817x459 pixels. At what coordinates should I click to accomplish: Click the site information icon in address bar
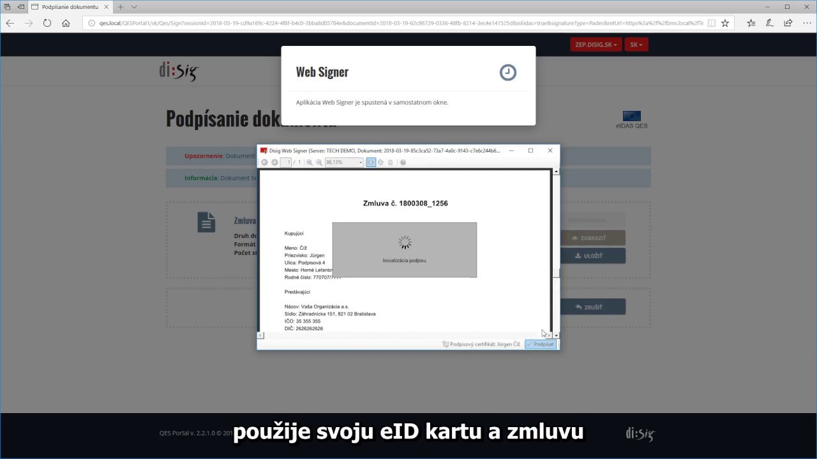pyautogui.click(x=91, y=23)
